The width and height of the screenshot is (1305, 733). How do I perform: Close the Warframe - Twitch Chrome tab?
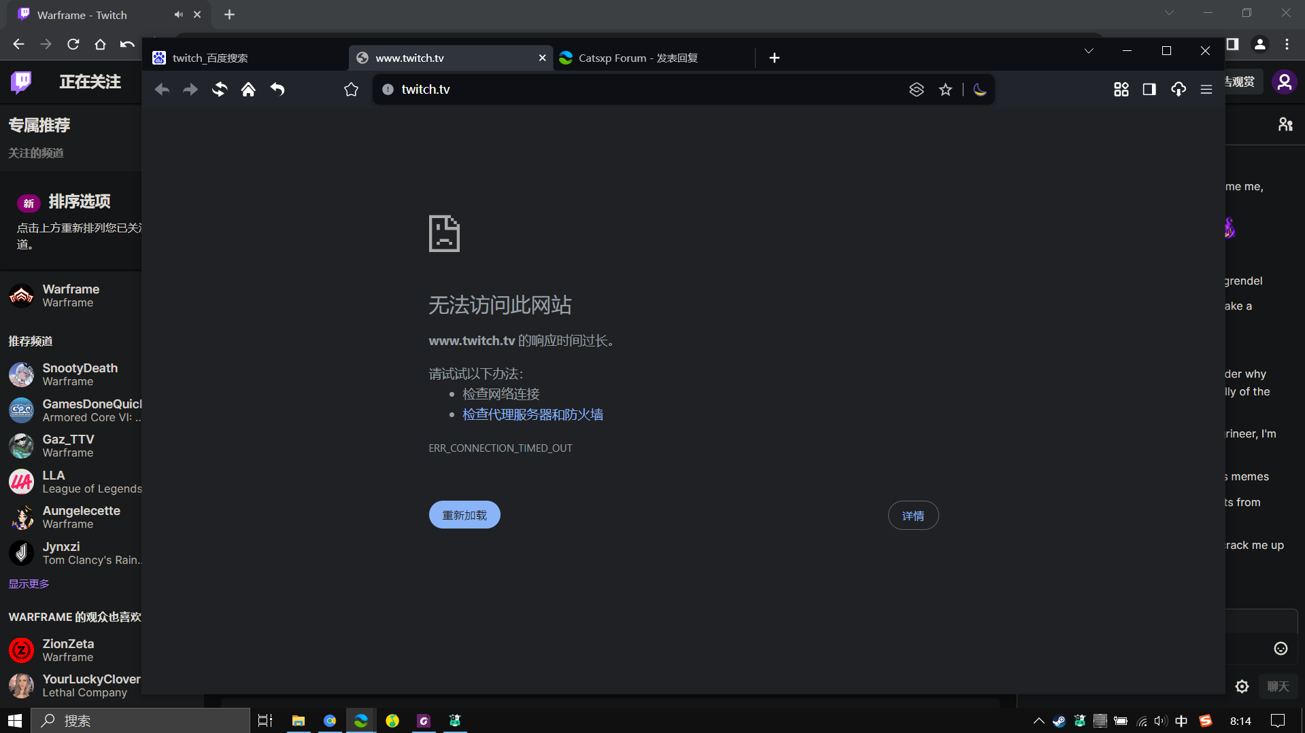[197, 14]
